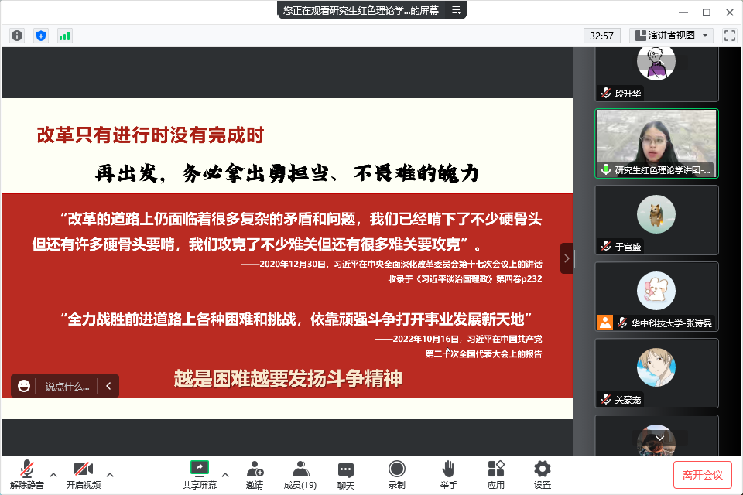Open the meeting info icon
Viewport: 743px width, 495px height.
[x=17, y=36]
